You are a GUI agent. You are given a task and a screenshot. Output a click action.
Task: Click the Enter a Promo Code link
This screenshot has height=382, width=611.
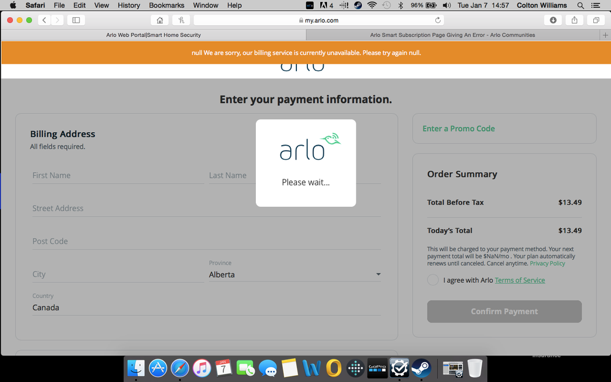[x=459, y=129]
